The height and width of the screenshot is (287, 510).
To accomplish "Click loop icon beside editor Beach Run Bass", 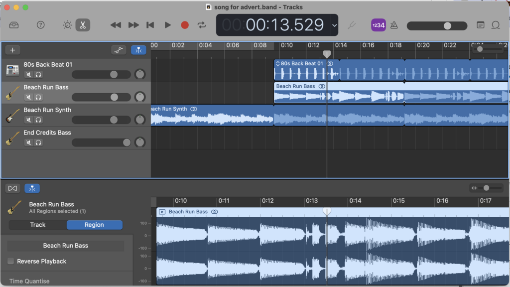I will pyautogui.click(x=214, y=212).
